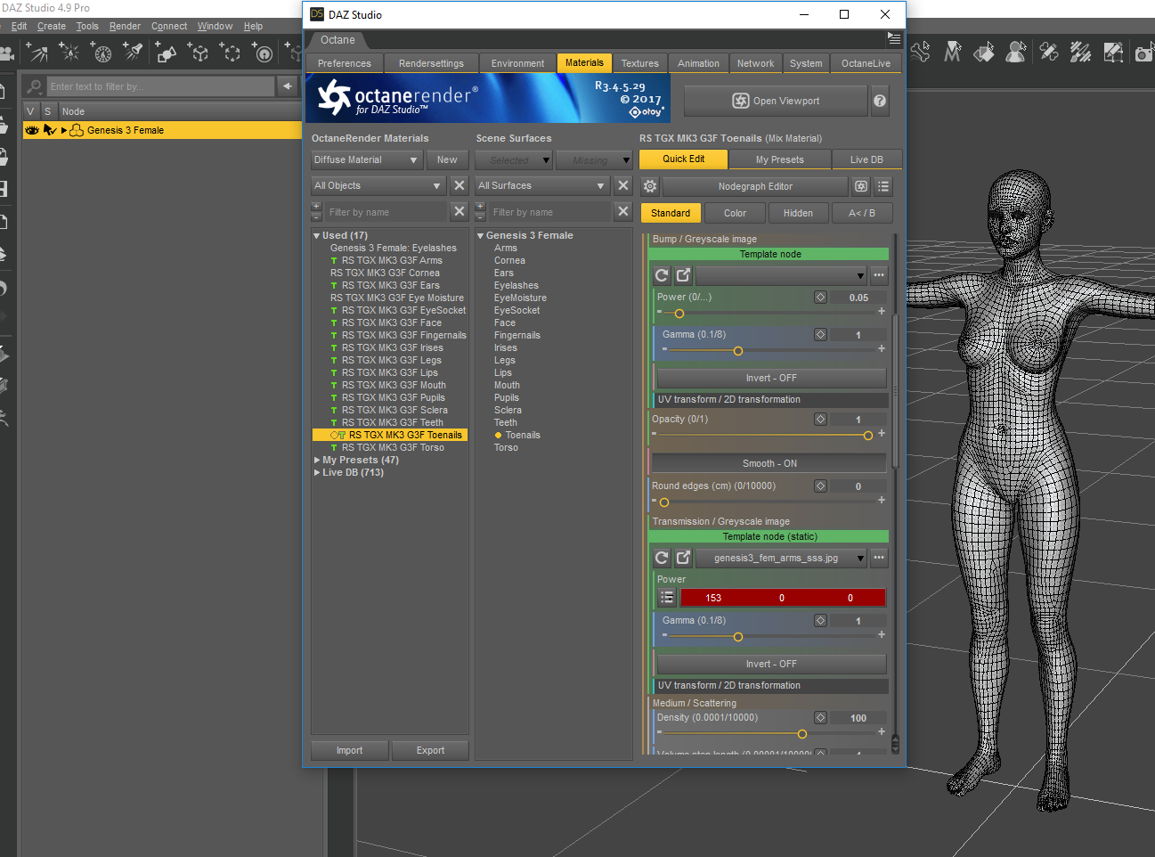Screen dimensions: 1155x857
Task: Click keyframe diamond for Opacity
Action: [x=820, y=420]
